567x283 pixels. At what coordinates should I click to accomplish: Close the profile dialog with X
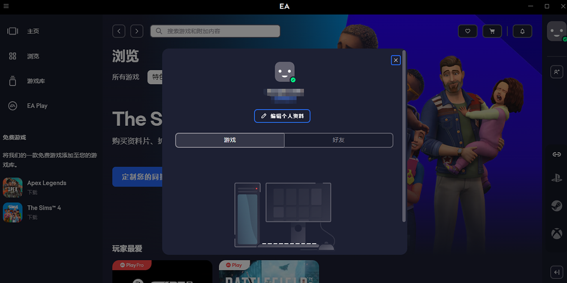coord(396,60)
